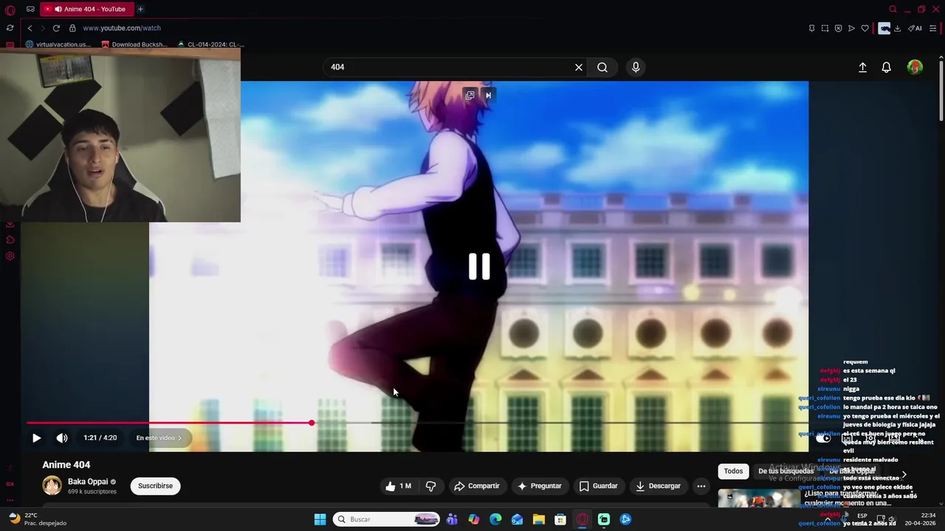Click the Guardar button
The height and width of the screenshot is (531, 945).
click(598, 486)
